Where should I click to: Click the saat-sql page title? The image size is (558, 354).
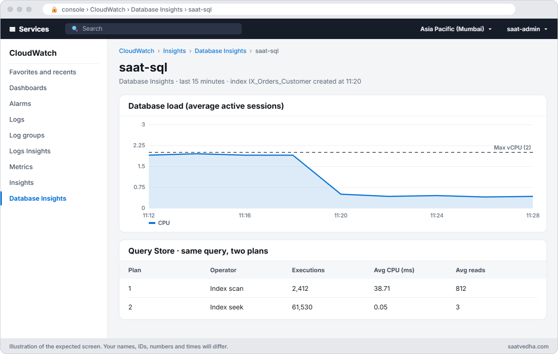click(x=143, y=67)
